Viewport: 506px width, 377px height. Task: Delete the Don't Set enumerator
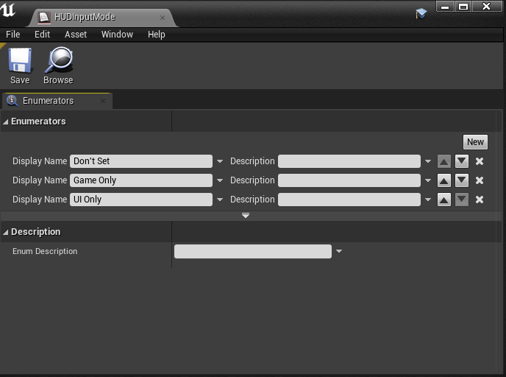pyautogui.click(x=480, y=161)
